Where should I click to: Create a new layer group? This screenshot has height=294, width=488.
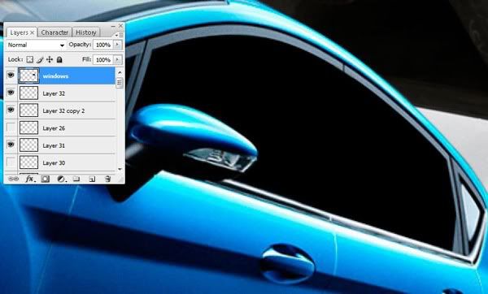pos(76,179)
